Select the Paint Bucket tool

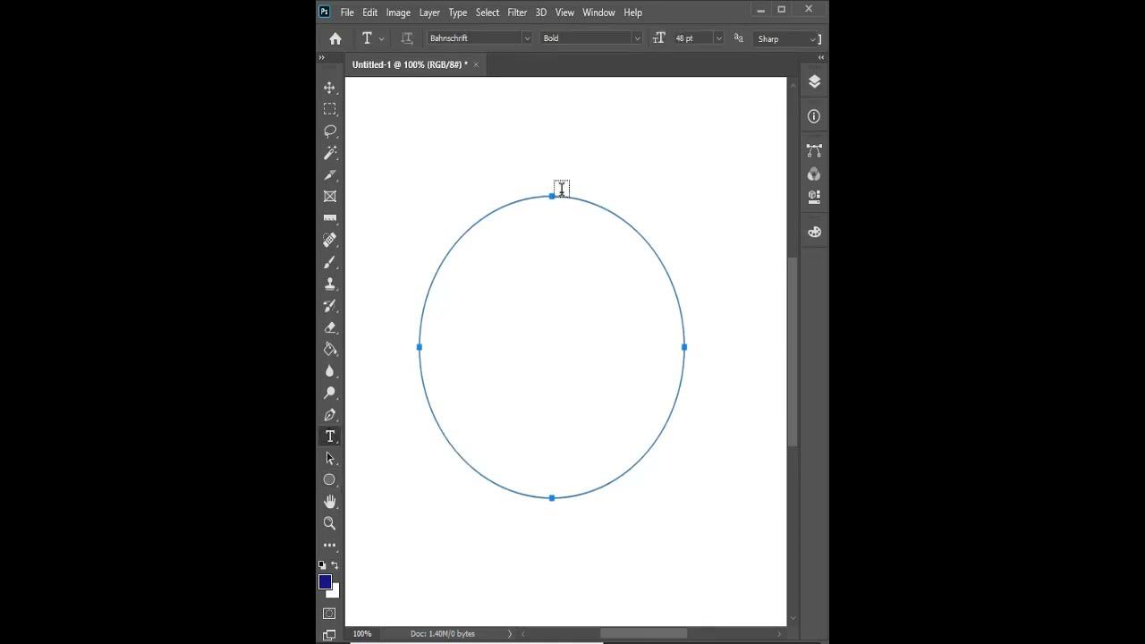point(330,349)
